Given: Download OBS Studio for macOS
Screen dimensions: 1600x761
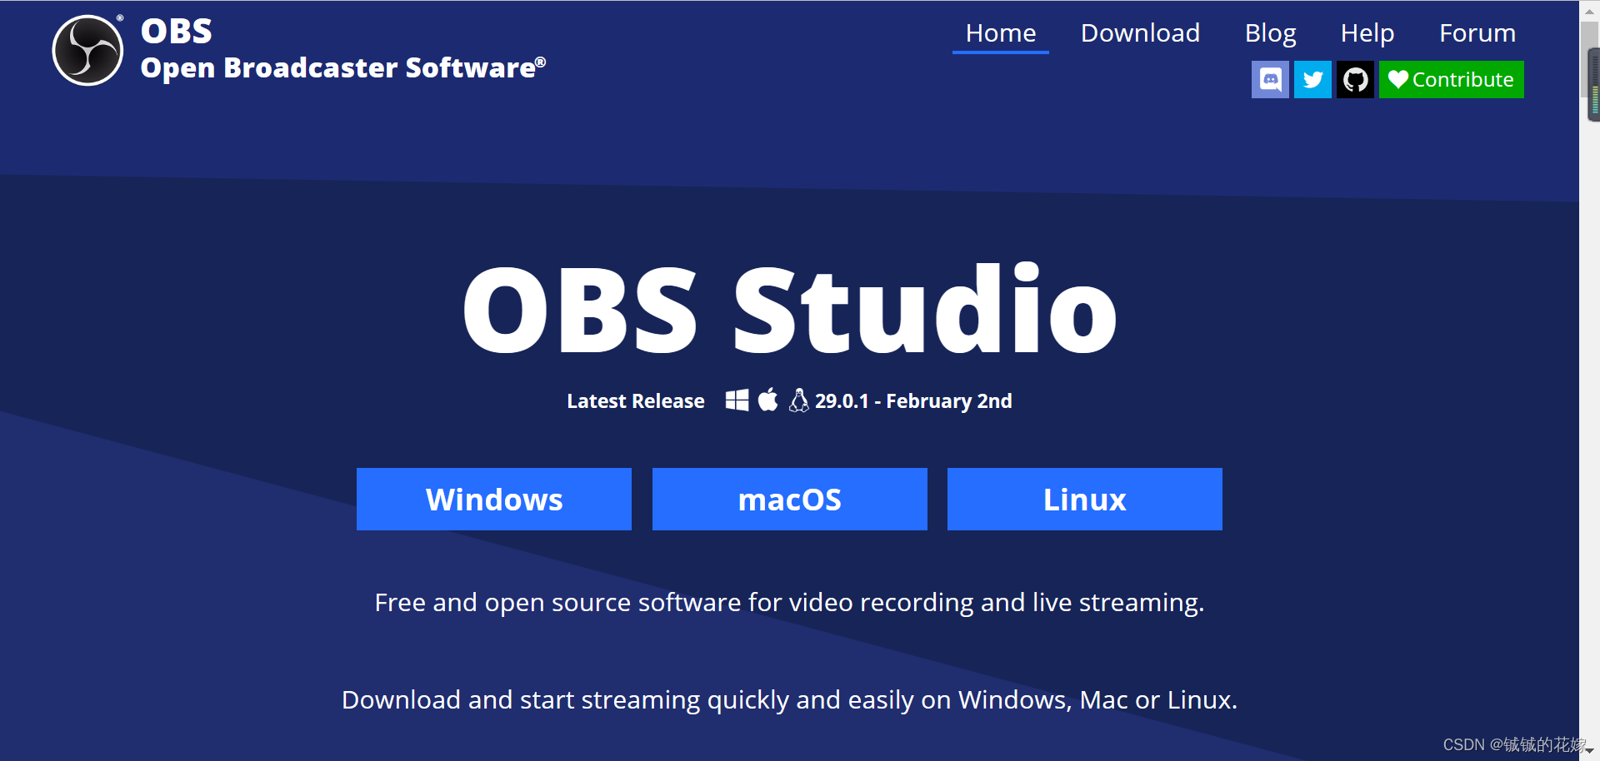Looking at the screenshot, I should pos(790,499).
